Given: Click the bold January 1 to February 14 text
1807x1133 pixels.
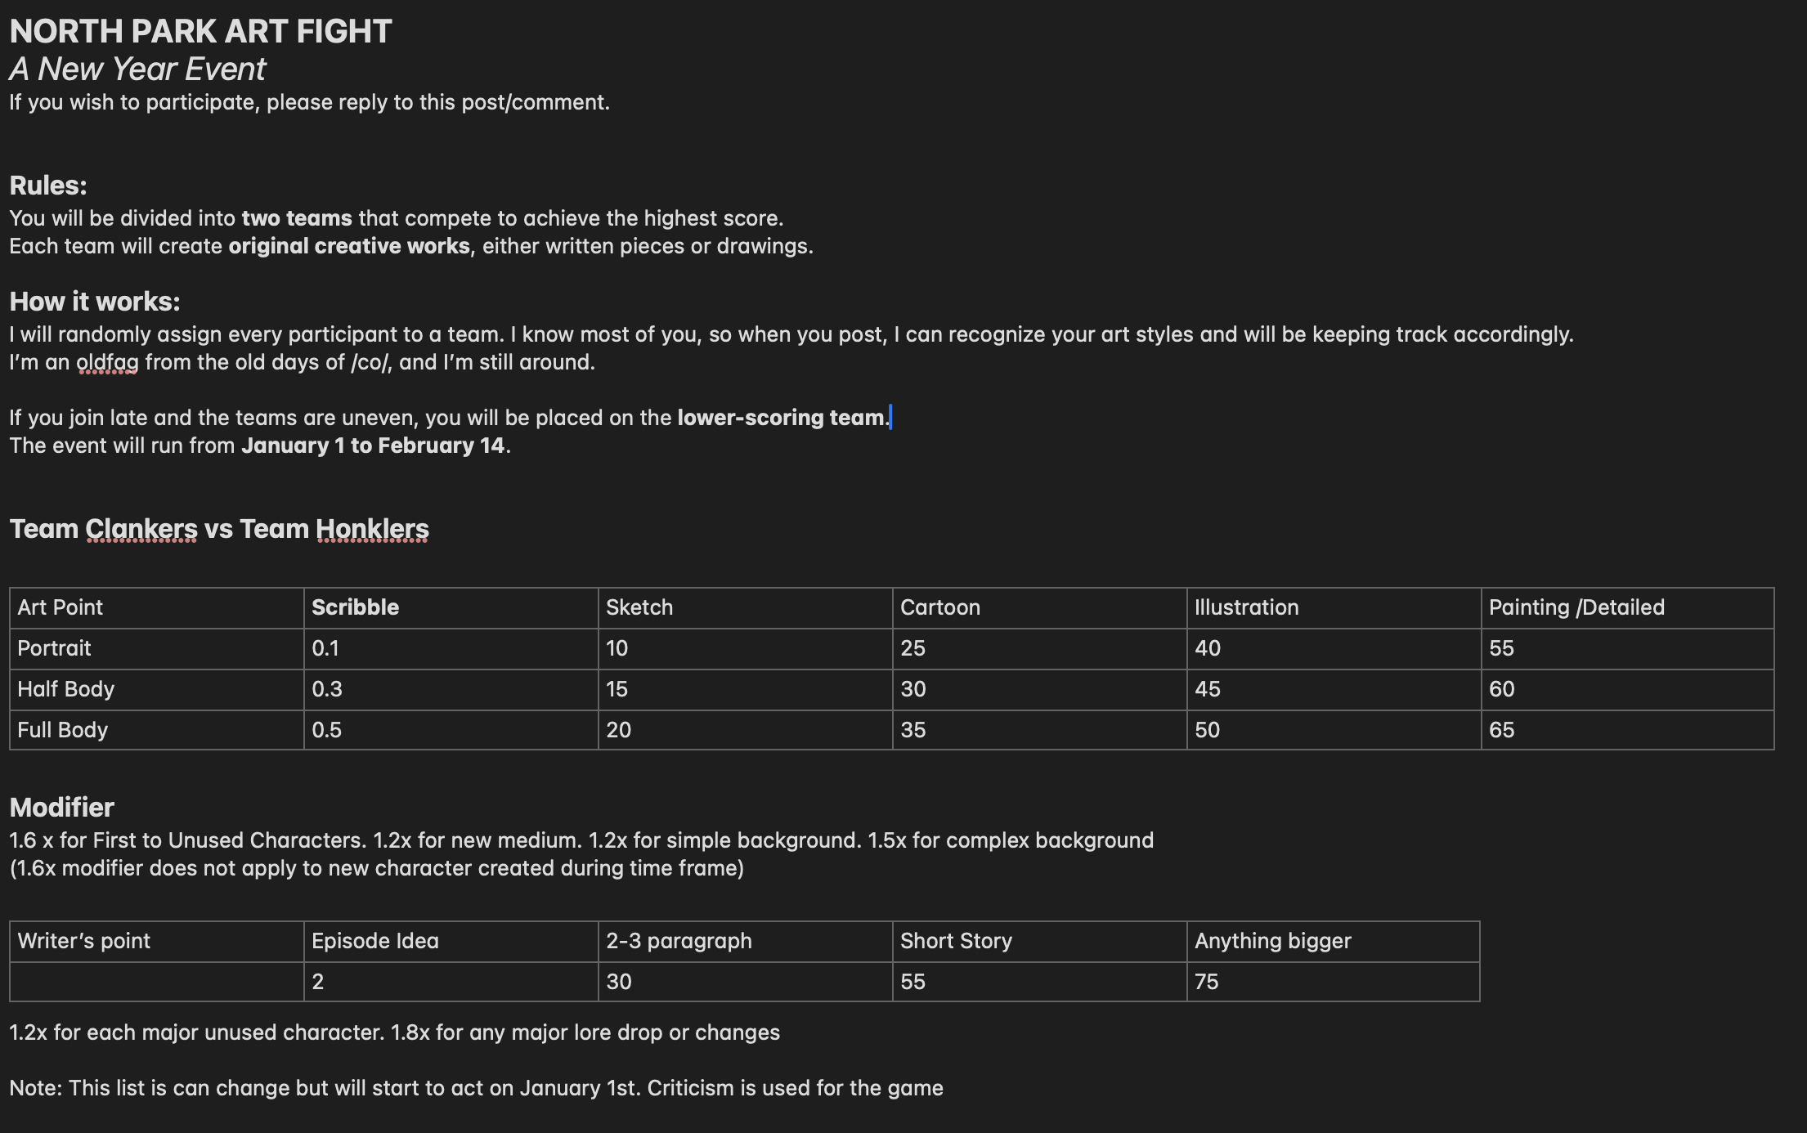Looking at the screenshot, I should [373, 446].
